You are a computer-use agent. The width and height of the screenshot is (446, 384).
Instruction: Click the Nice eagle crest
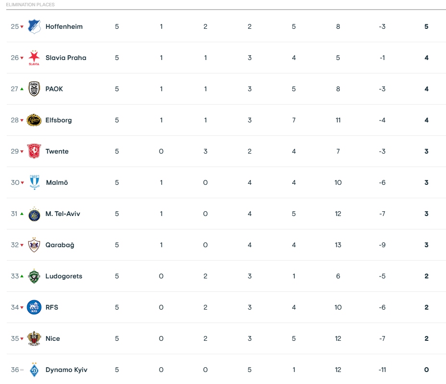tap(34, 338)
